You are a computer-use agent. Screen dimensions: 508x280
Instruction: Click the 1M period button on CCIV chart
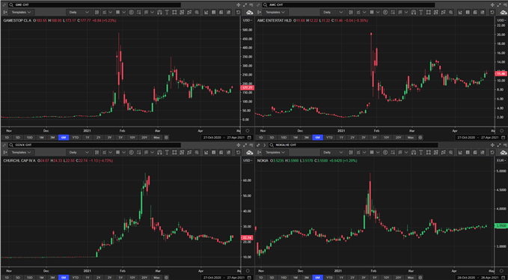click(x=41, y=278)
